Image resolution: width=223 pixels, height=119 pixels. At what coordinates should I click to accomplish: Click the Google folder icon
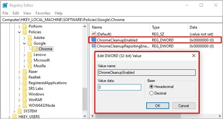click(x=30, y=43)
